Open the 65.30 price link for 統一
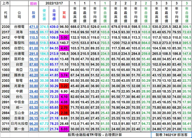This screenshot has height=138, width=192. pos(33,107)
